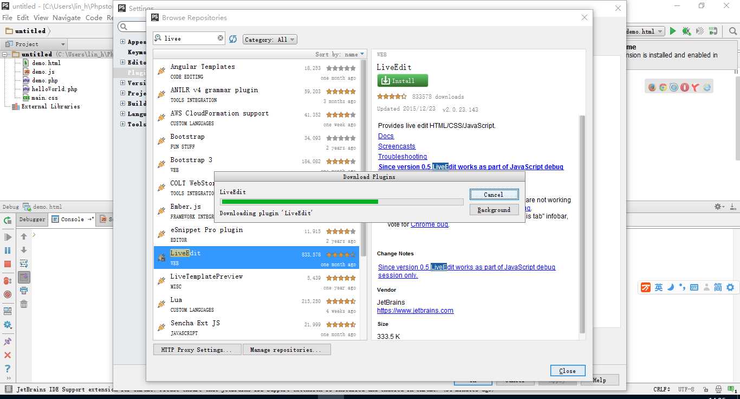Image resolution: width=740 pixels, height=399 pixels.
Task: Click the Debug bug icon in toolbar
Action: click(686, 31)
